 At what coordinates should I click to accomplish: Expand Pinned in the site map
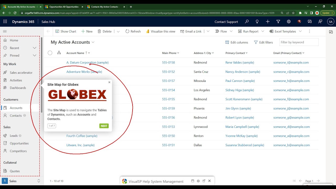point(34,55)
